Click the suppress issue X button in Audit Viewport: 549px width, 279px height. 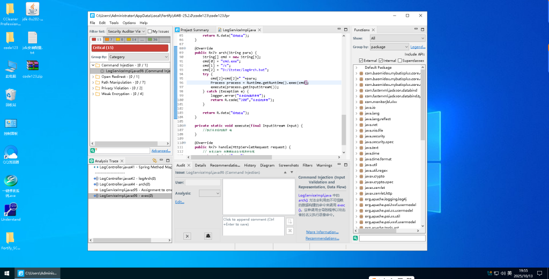[187, 236]
